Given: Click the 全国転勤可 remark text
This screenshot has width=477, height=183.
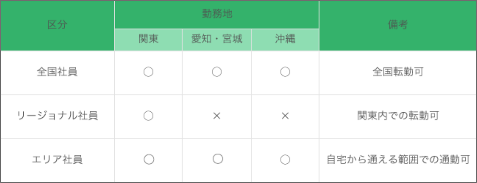Looking at the screenshot, I should (x=398, y=72).
